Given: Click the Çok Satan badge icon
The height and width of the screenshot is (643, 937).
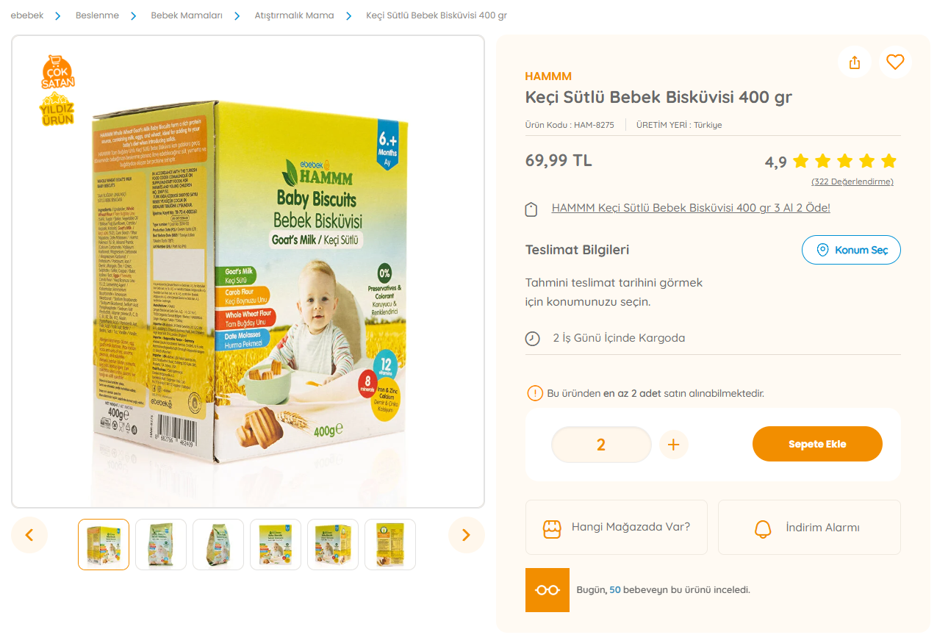Looking at the screenshot, I should pos(57,72).
